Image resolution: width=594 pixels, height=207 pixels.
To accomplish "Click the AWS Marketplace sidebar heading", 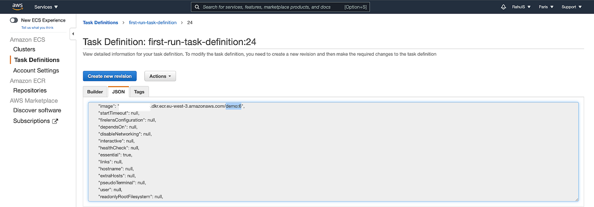I will [34, 101].
